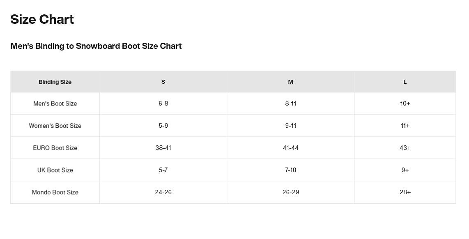Select the men's small cell "6-8"
469x239 pixels.
[x=163, y=103]
